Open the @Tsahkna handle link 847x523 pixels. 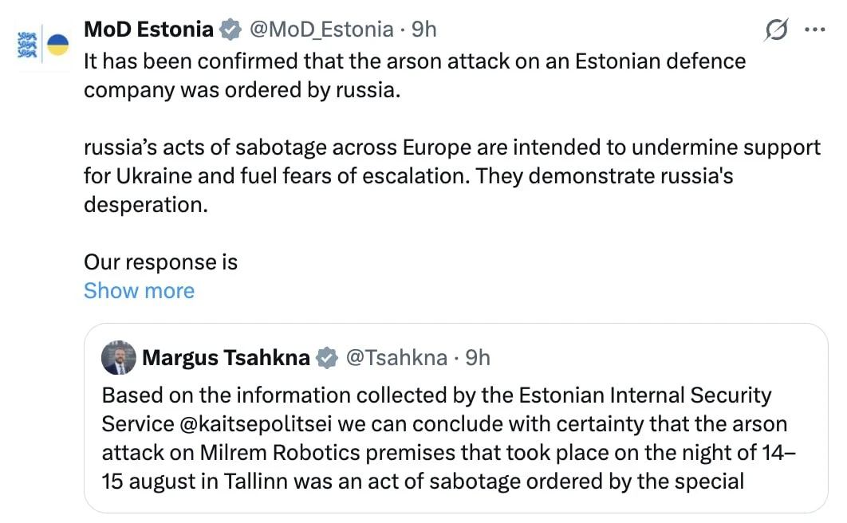click(396, 357)
